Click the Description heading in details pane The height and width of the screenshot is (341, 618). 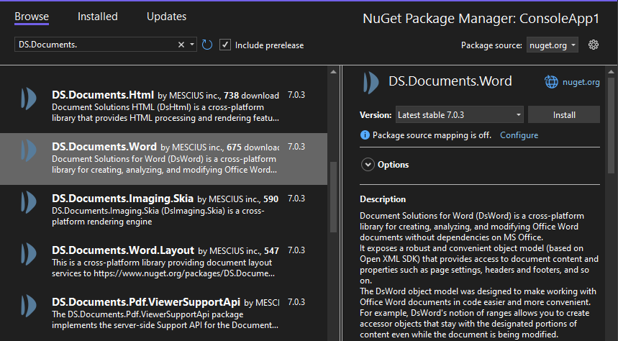[383, 199]
